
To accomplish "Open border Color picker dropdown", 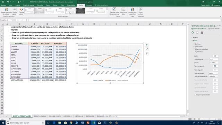I will pyautogui.click(x=216, y=56).
